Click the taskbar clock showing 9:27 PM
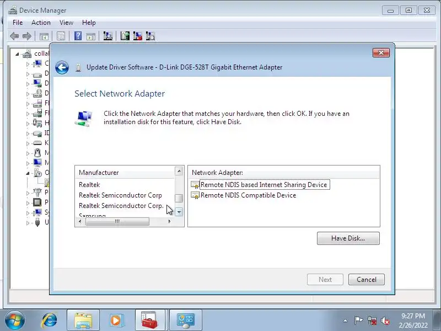 (x=413, y=321)
